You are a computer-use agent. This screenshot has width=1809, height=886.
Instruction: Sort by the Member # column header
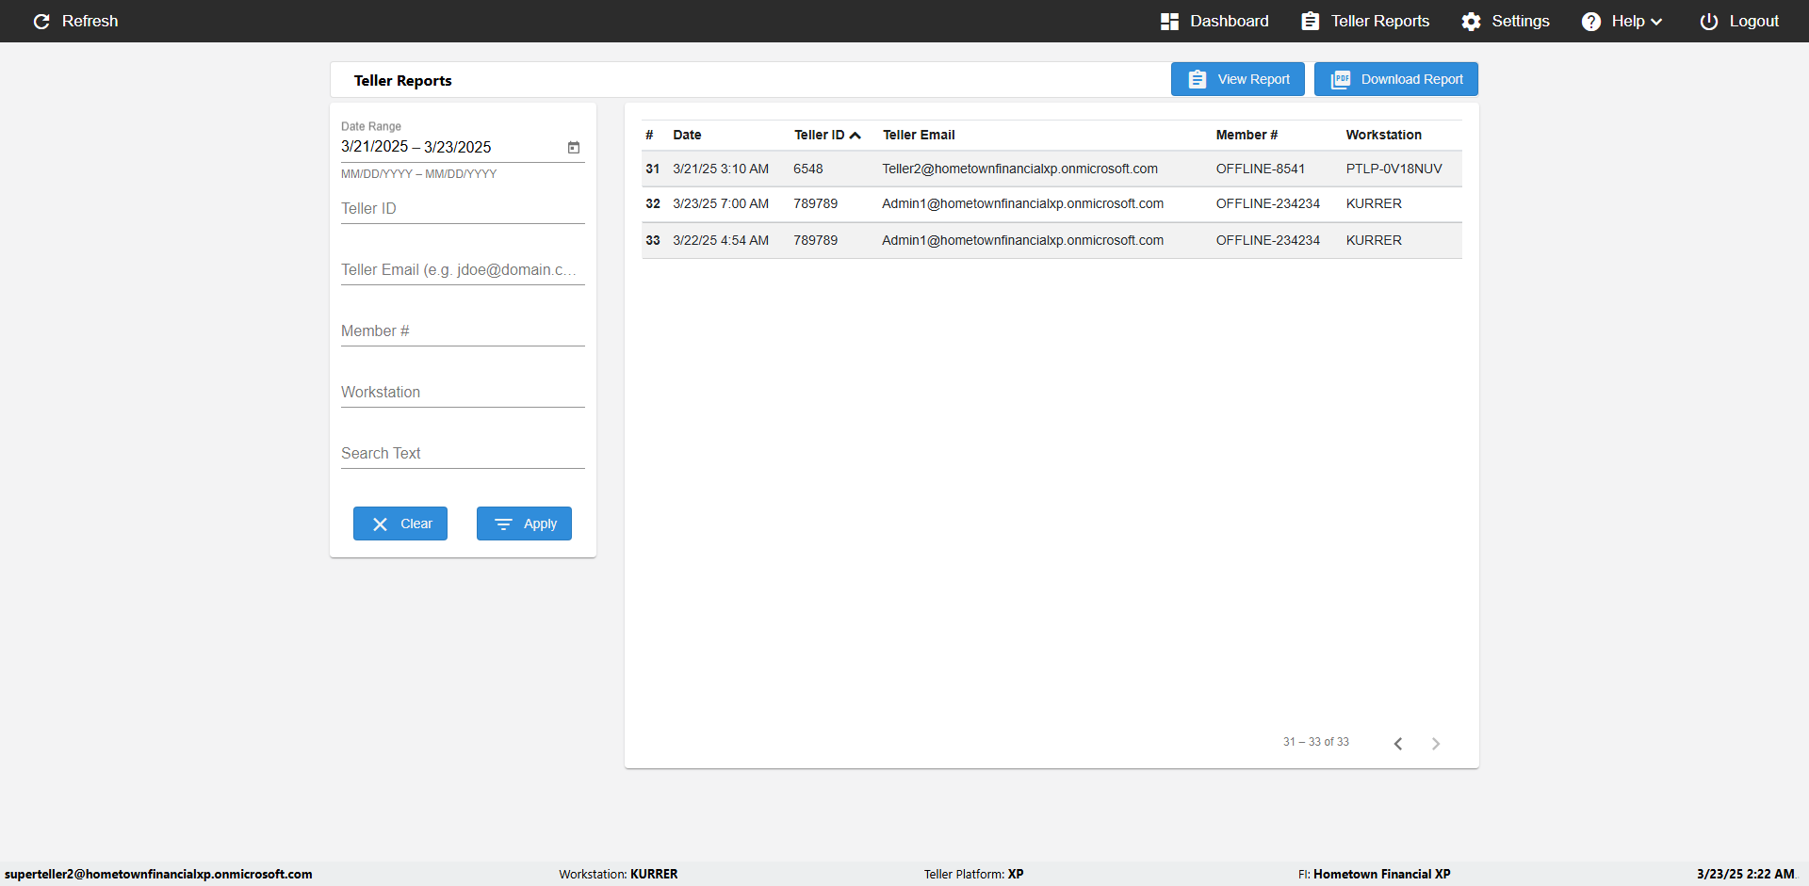[x=1247, y=135]
